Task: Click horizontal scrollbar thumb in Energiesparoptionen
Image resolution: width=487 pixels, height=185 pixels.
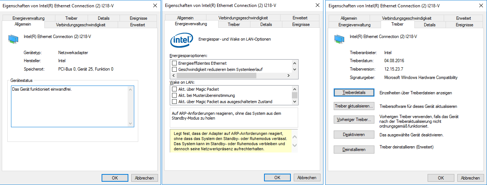Action: (x=216, y=76)
